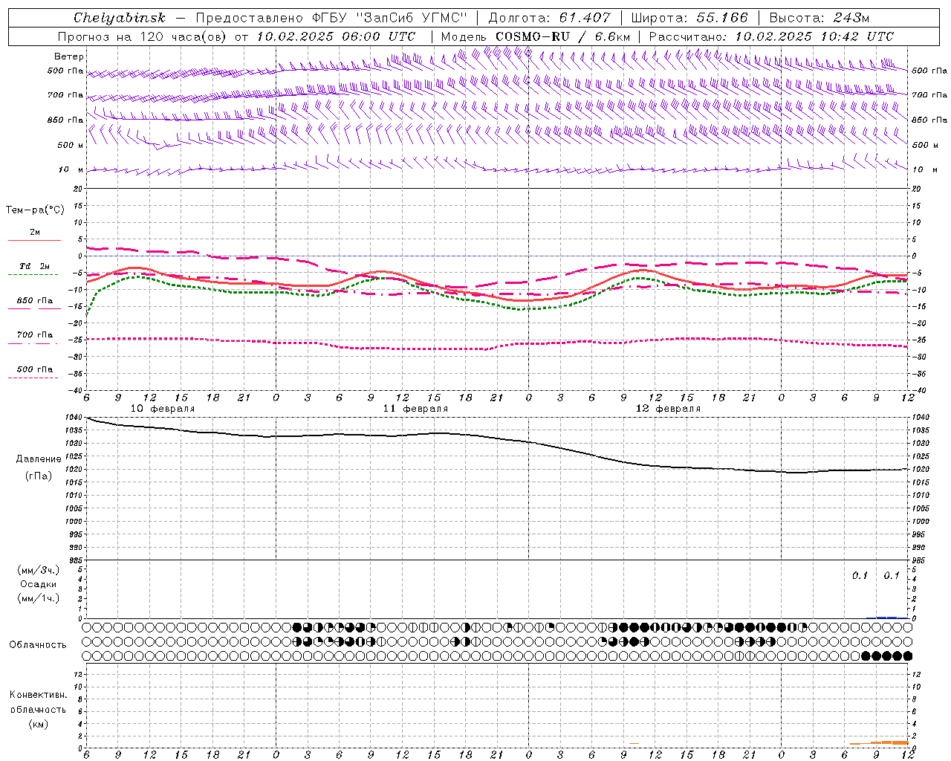
Task: Click the "Осадки" precipitation label
Action: [38, 584]
